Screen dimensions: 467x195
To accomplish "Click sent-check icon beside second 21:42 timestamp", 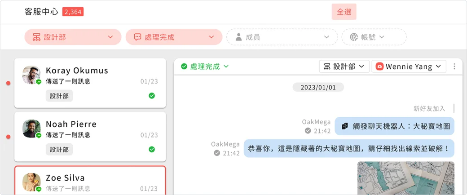I will [217, 153].
